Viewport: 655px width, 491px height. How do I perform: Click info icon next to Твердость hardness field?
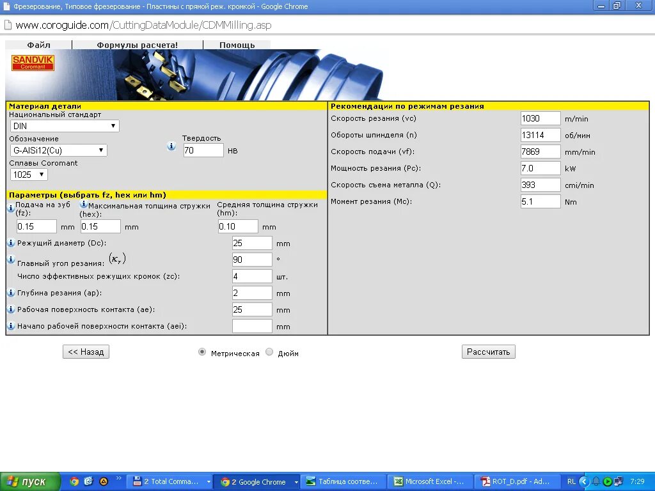click(171, 146)
